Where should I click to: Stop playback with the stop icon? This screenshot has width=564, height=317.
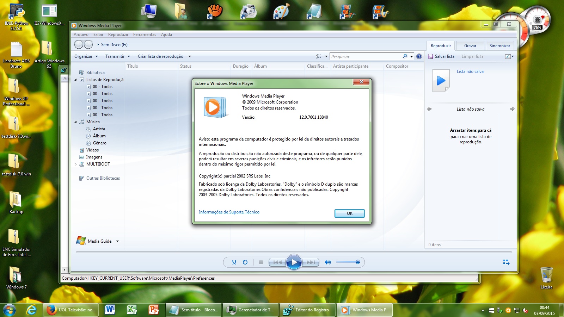[x=261, y=262]
